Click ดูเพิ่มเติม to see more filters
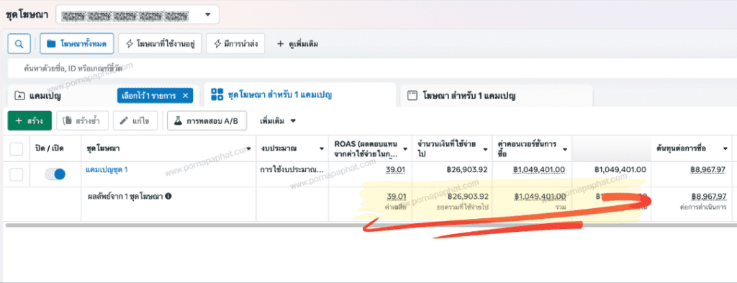This screenshot has width=737, height=283. click(x=297, y=44)
